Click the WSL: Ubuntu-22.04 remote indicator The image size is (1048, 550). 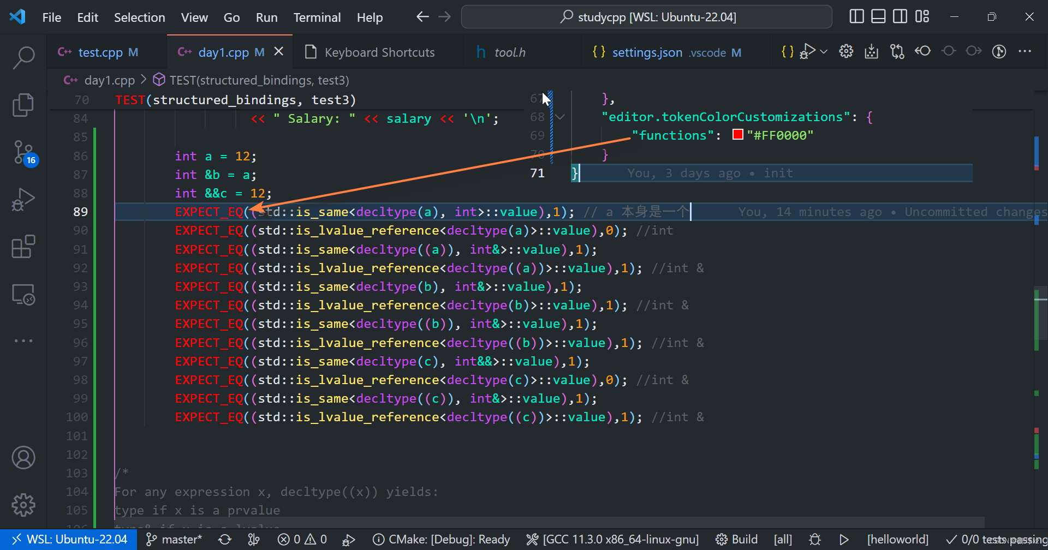tap(69, 540)
